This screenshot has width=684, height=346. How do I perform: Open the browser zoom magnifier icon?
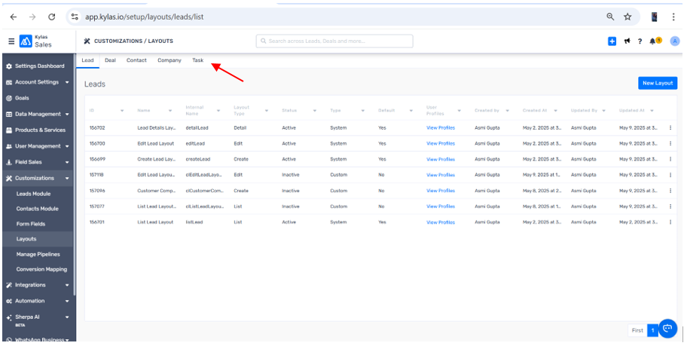pos(610,17)
